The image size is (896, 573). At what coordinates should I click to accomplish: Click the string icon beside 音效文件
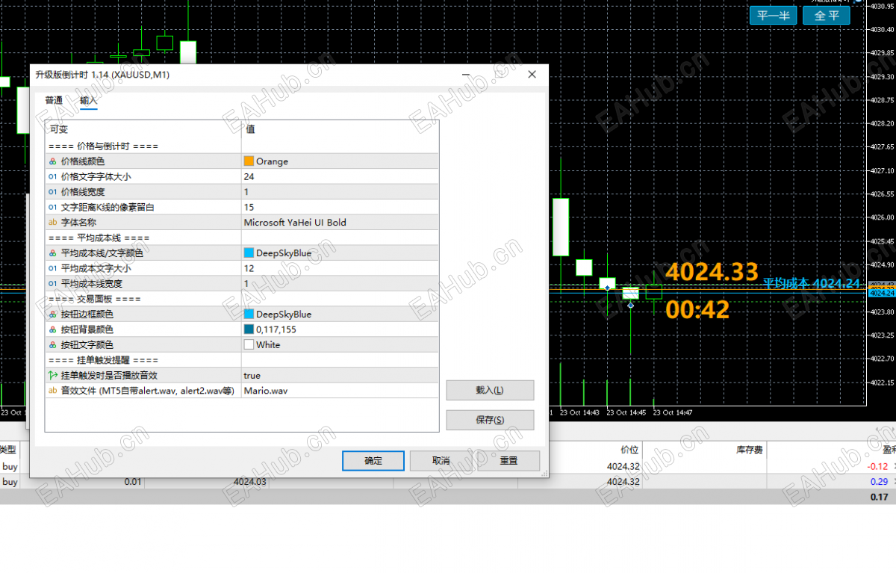[x=52, y=391]
